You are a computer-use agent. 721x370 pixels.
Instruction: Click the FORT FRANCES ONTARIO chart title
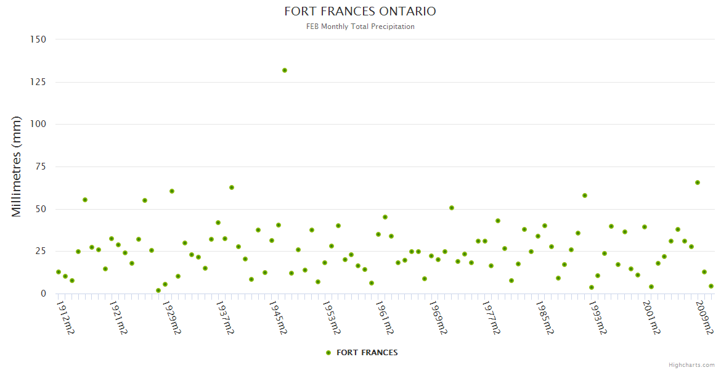click(x=360, y=11)
